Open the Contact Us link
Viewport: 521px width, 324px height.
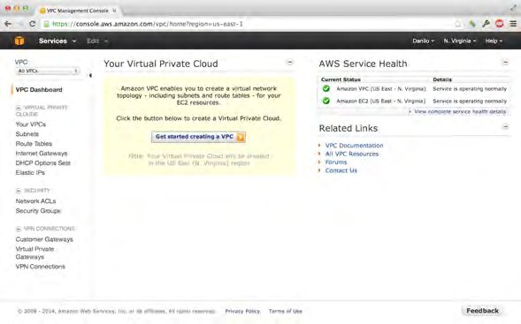pyautogui.click(x=341, y=170)
